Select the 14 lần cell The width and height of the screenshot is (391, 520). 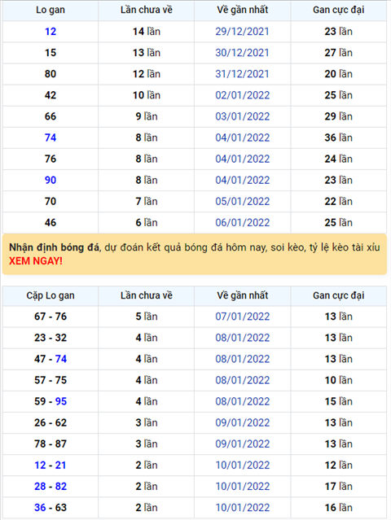147,32
